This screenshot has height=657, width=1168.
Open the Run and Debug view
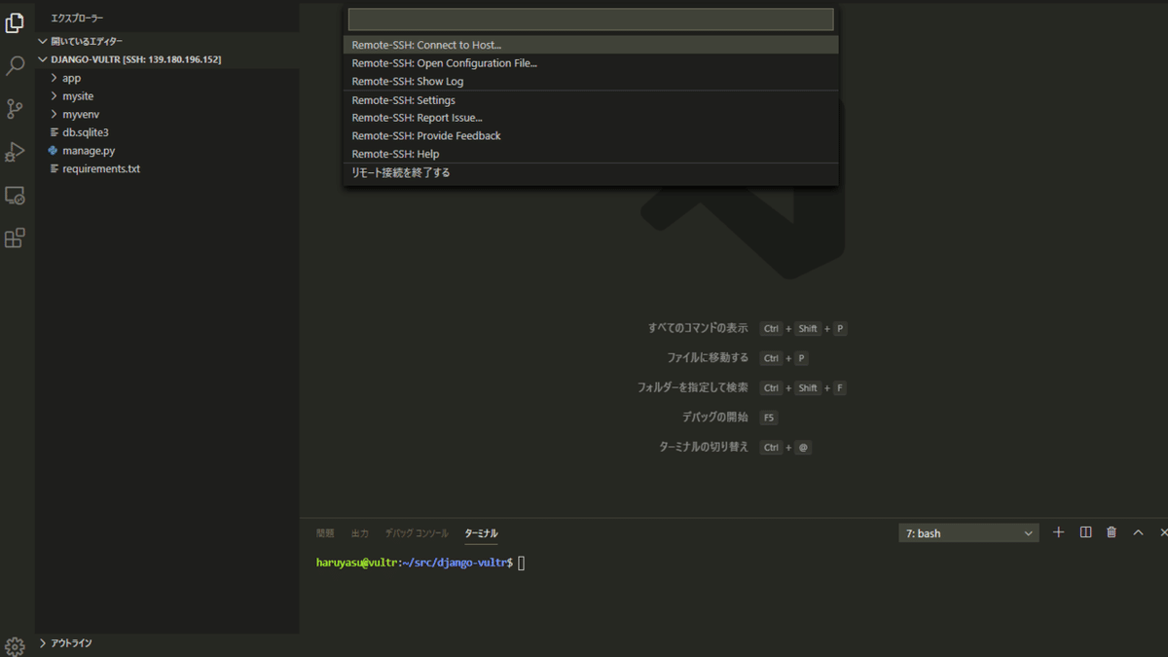15,152
